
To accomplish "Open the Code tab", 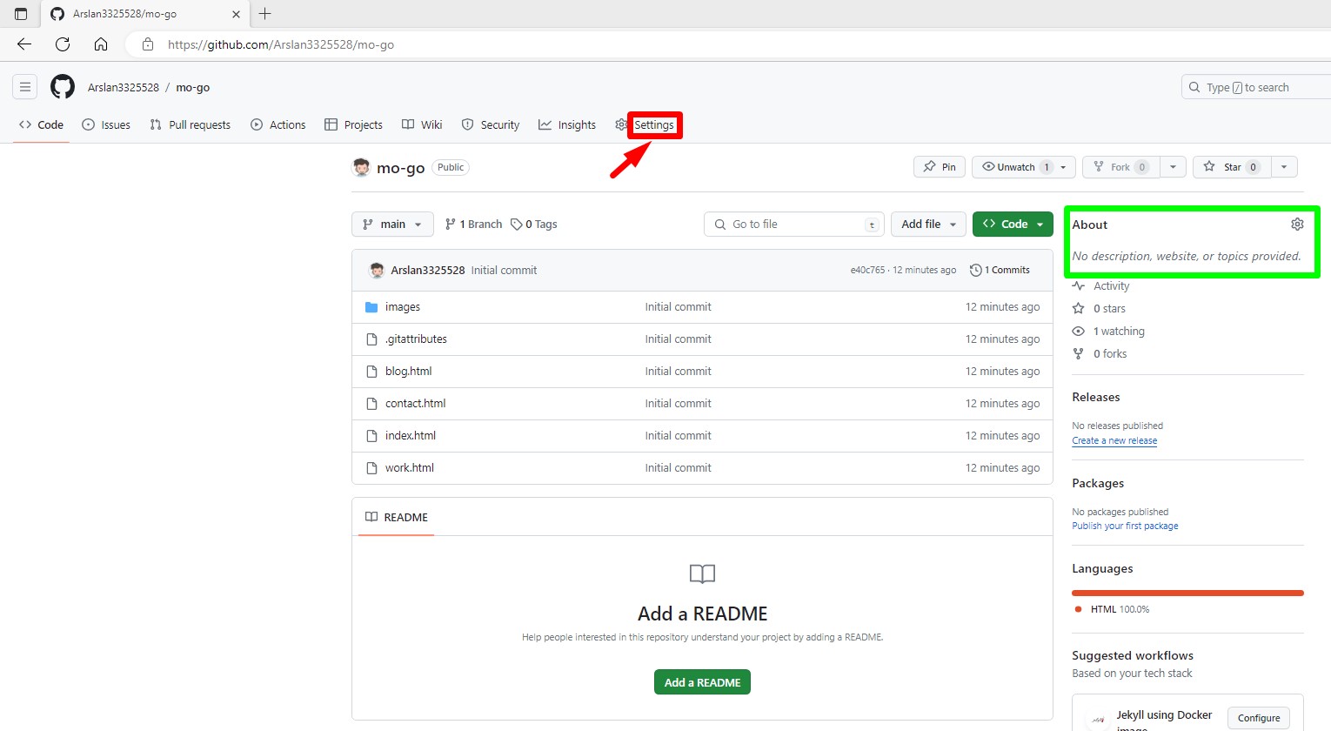I will (41, 125).
